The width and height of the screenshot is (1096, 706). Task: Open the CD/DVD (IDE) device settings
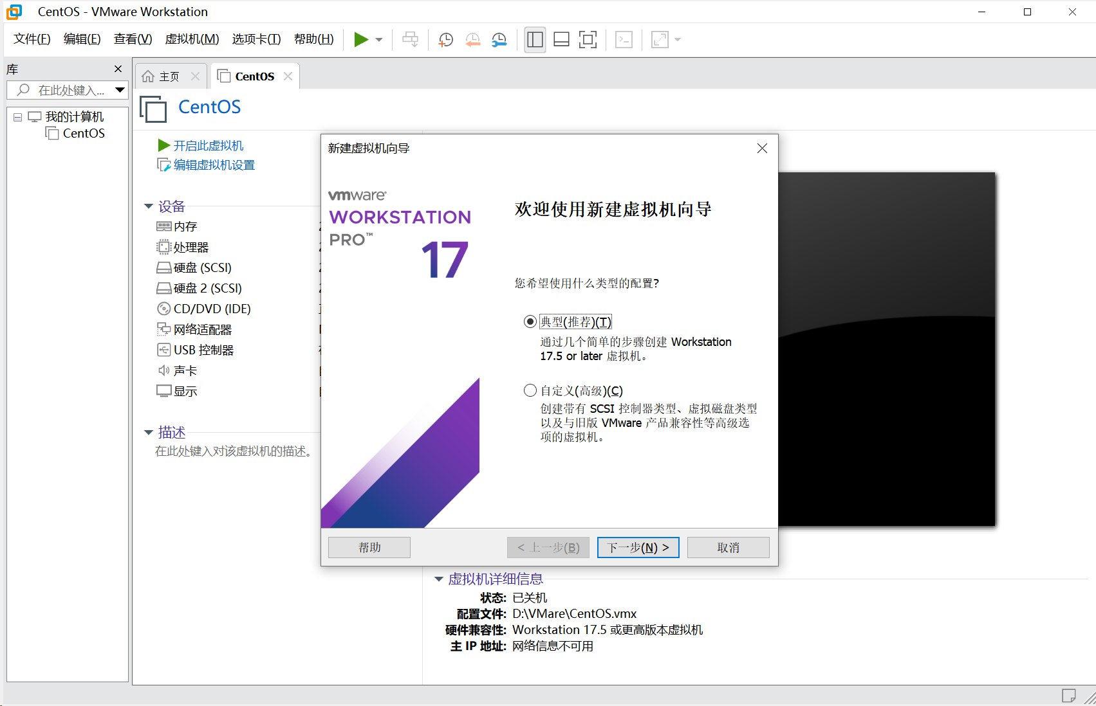[x=164, y=309]
